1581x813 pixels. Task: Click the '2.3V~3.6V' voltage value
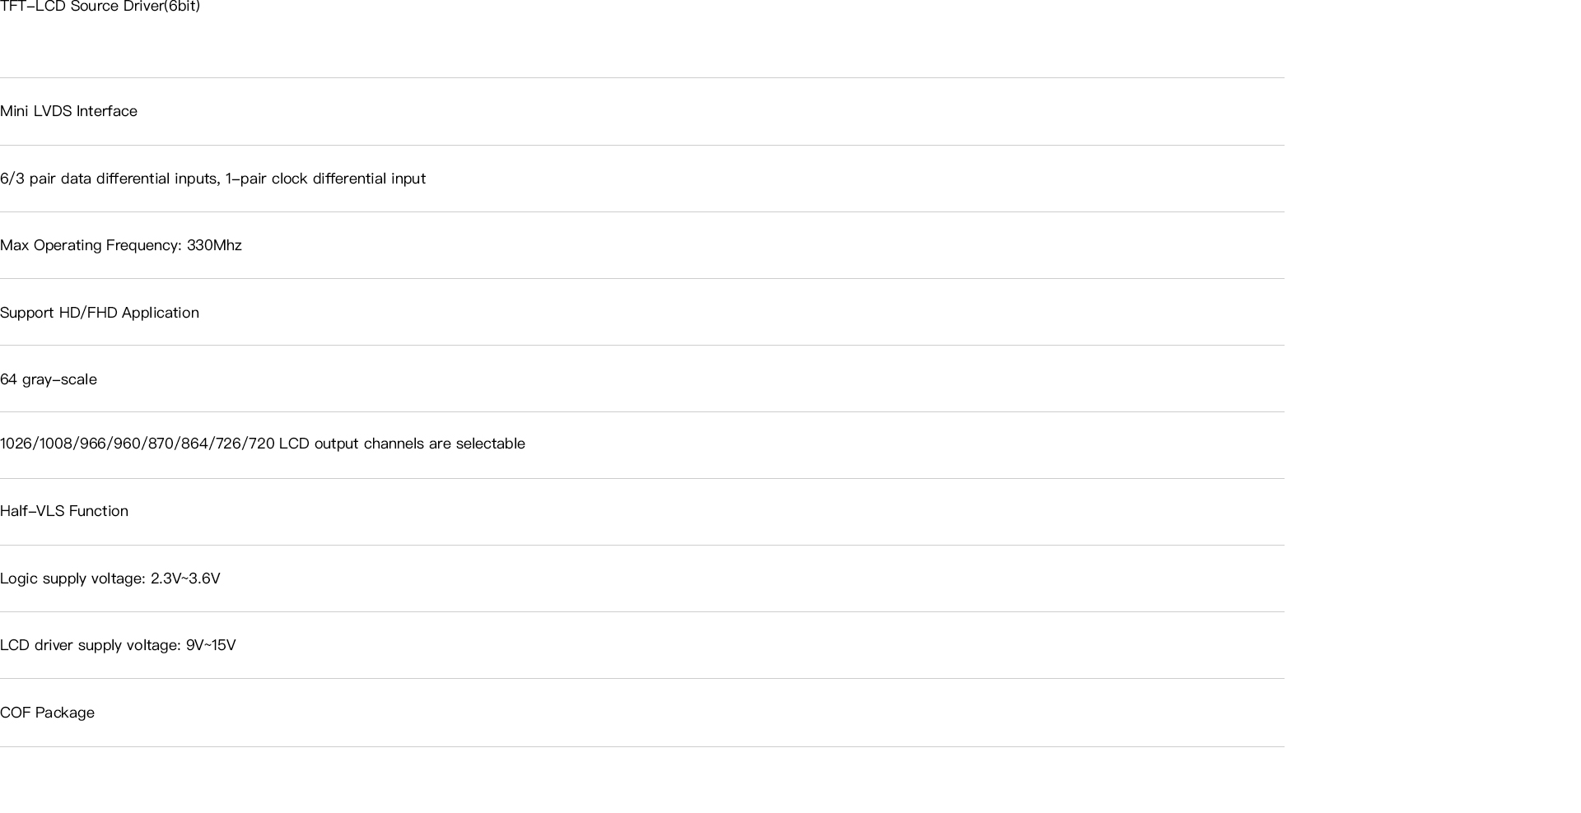pyautogui.click(x=185, y=578)
